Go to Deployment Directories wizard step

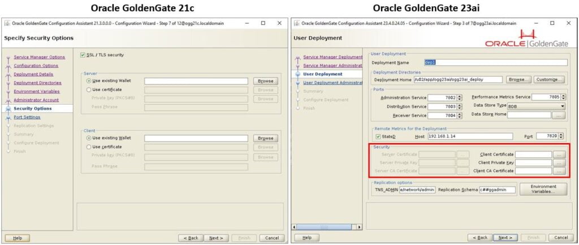pos(37,83)
